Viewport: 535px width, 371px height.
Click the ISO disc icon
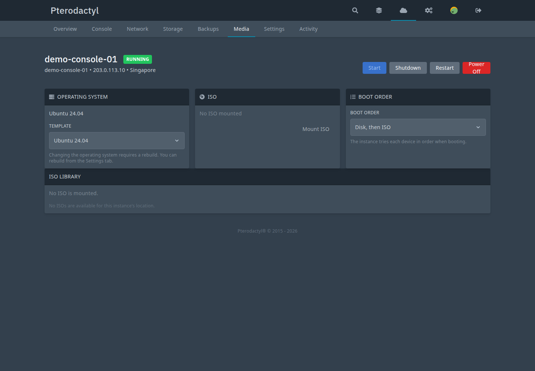[x=202, y=97]
